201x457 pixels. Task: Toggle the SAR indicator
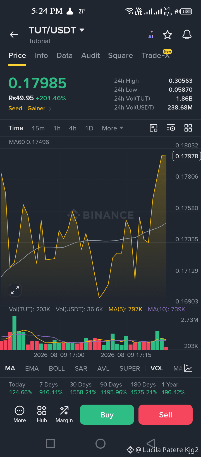pyautogui.click(x=81, y=368)
